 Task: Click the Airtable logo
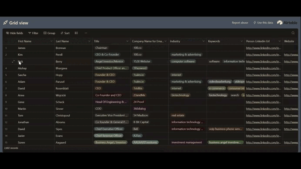tap(287, 23)
